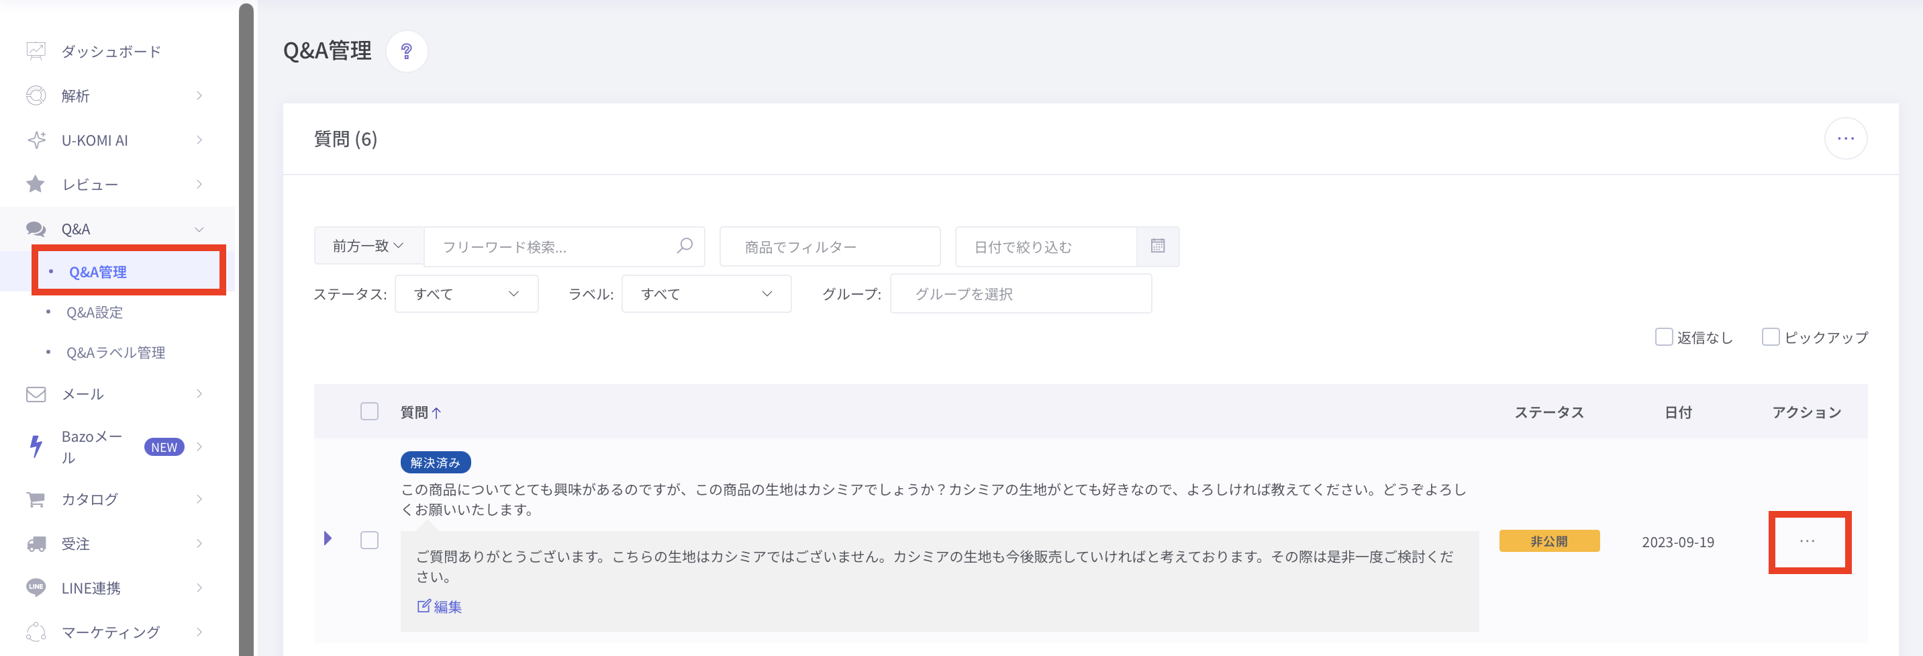This screenshot has height=656, width=1923.
Task: Open the calendar date picker icon
Action: pos(1158,246)
